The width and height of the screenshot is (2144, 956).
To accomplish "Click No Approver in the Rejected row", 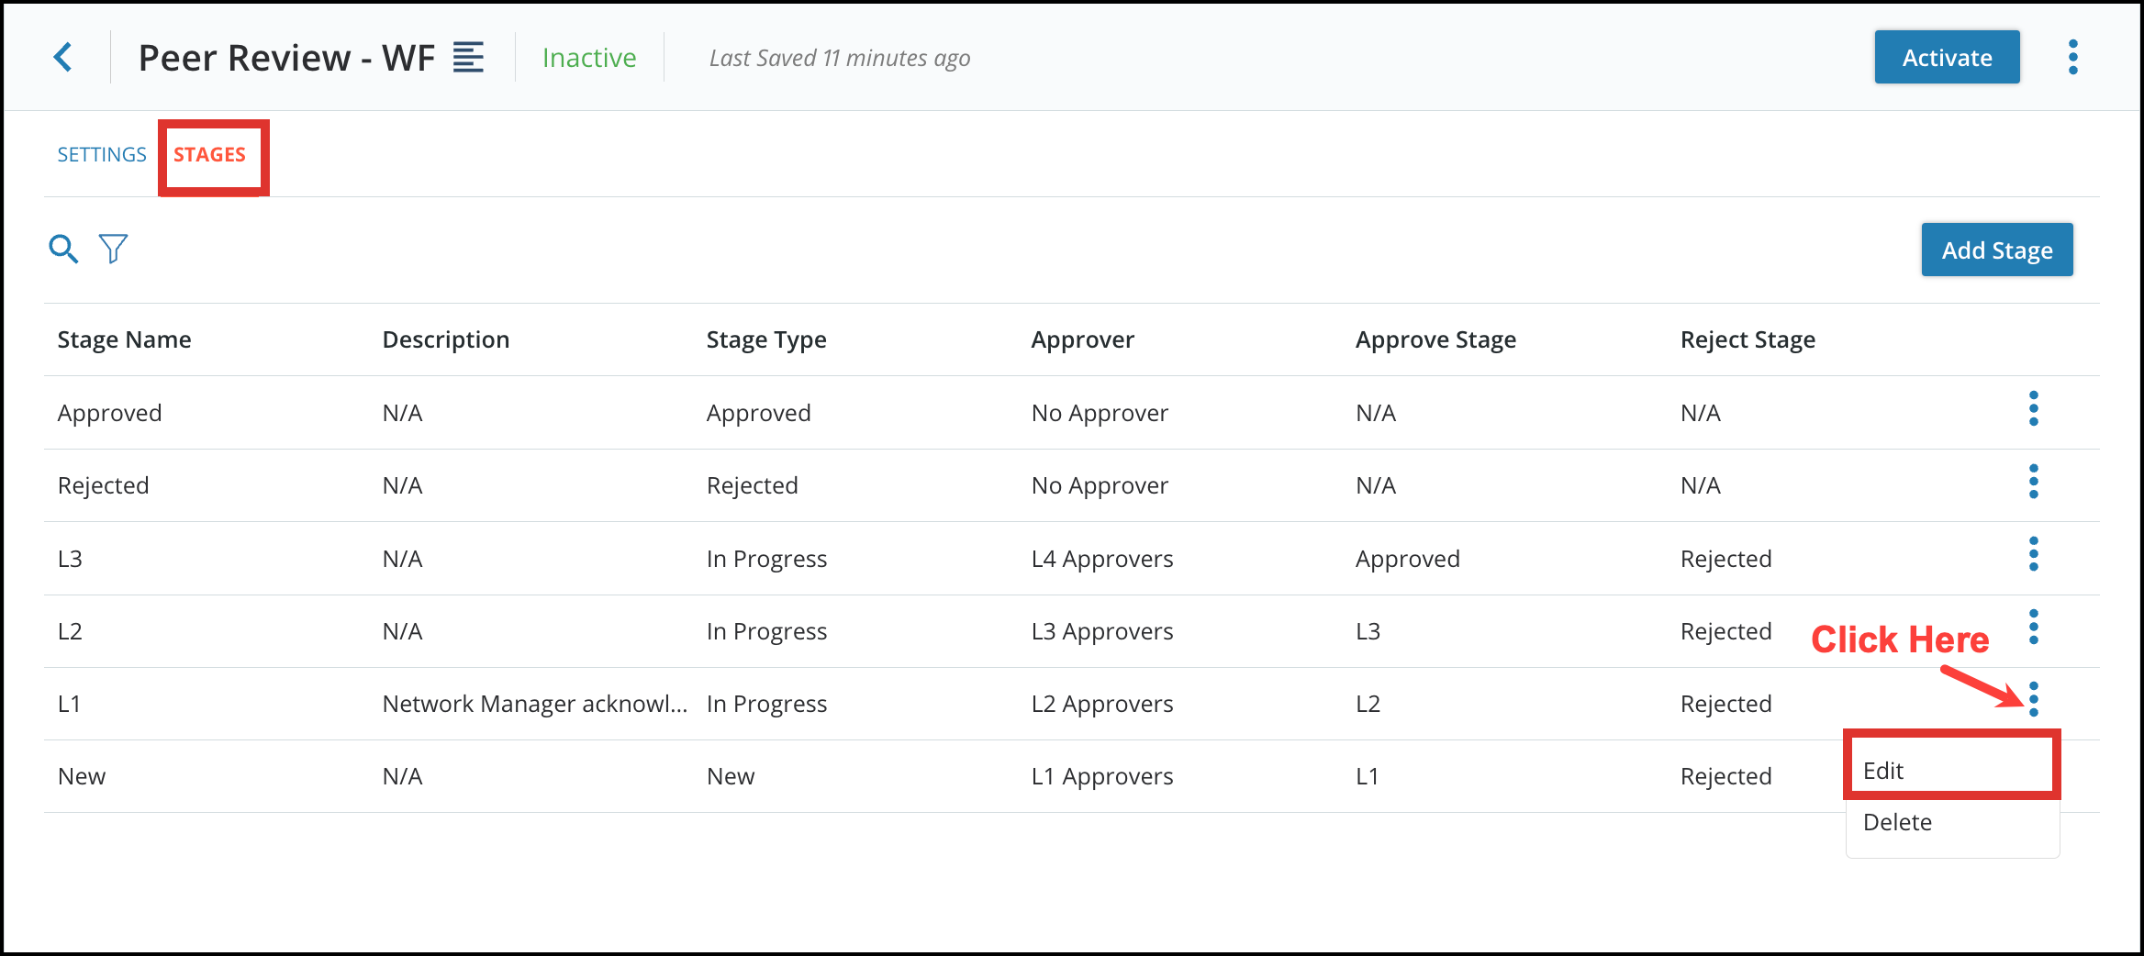I will [1100, 485].
